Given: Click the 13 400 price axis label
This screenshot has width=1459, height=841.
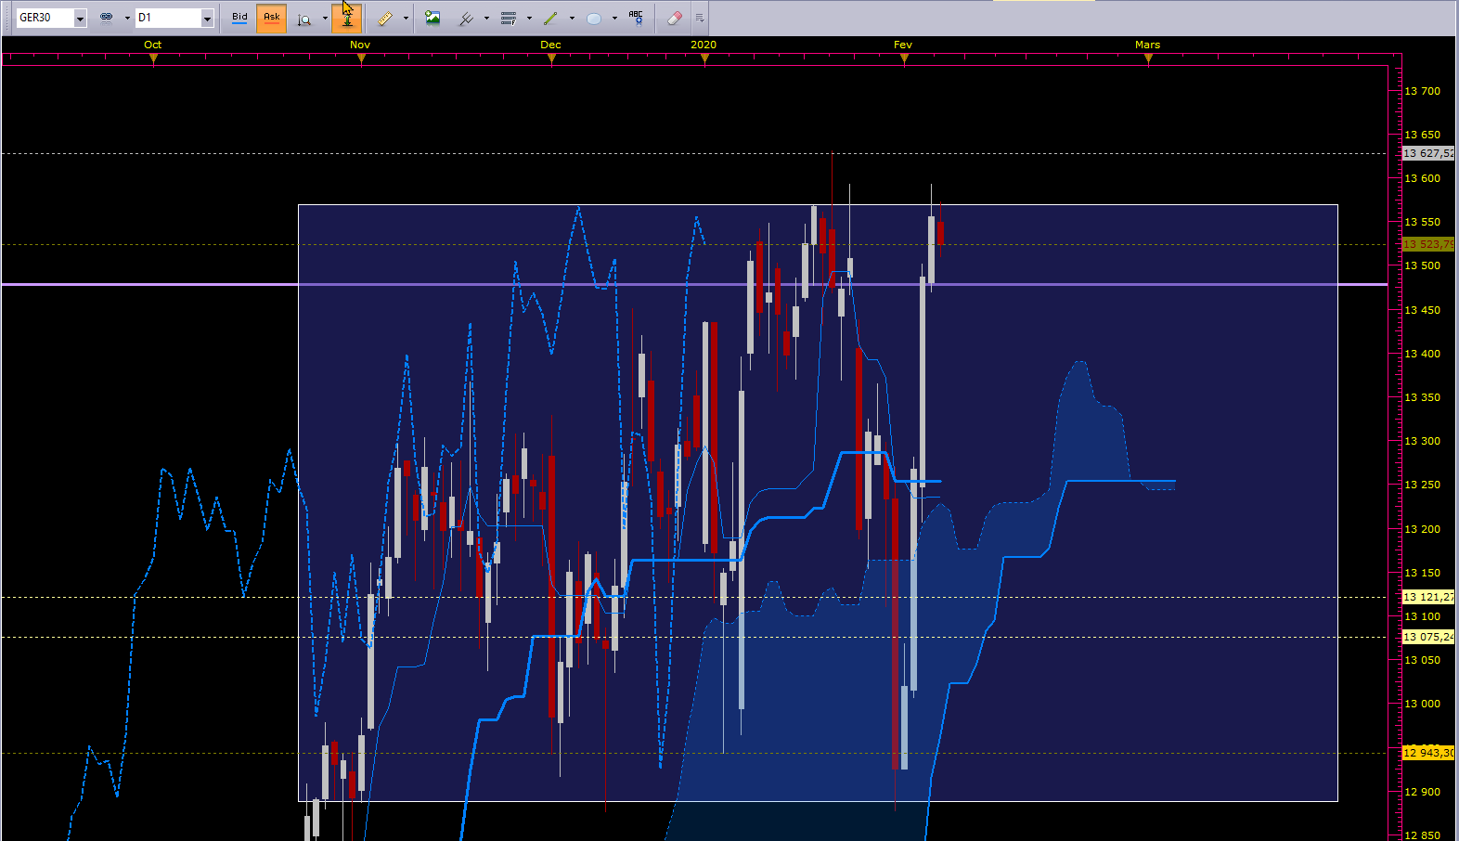Looking at the screenshot, I should tap(1423, 354).
